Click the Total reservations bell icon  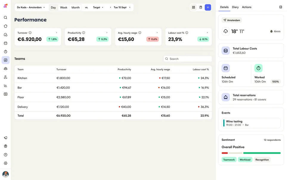point(226,97)
